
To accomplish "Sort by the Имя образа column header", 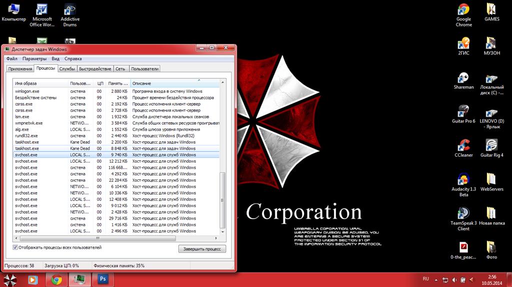I will point(41,83).
